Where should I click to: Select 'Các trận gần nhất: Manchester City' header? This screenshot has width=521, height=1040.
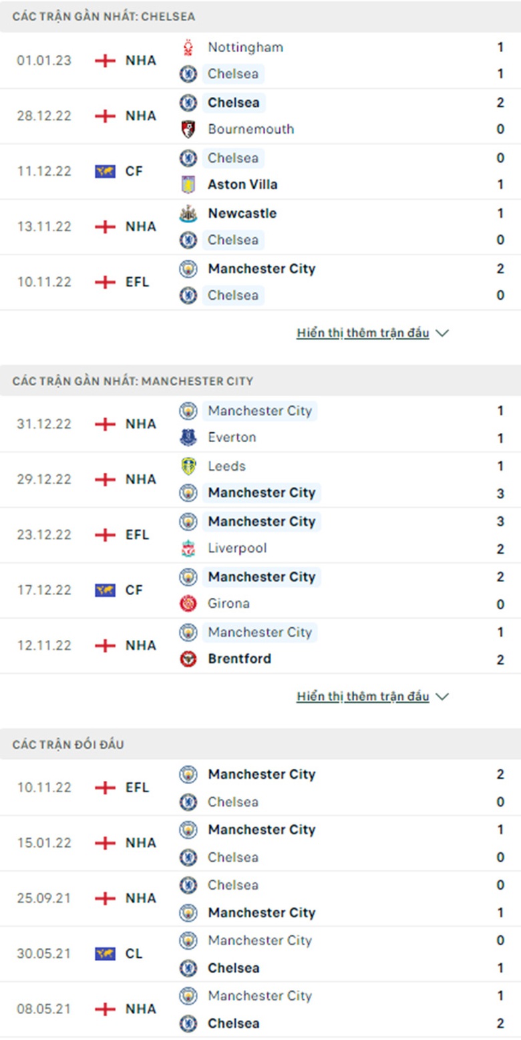(132, 381)
